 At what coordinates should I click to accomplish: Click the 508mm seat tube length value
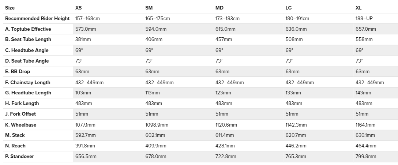tap(294, 40)
